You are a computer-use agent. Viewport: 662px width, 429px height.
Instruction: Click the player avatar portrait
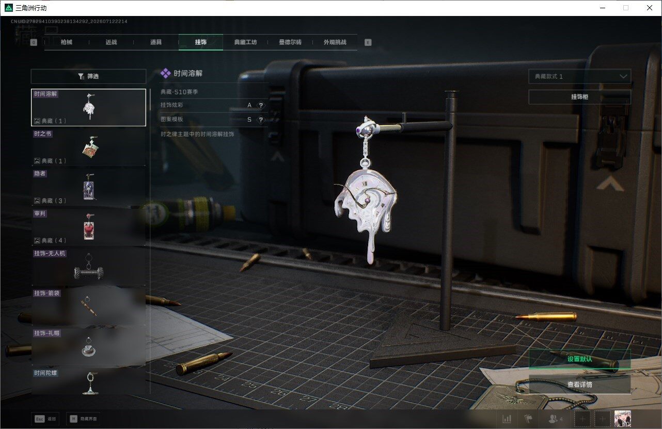coord(623,419)
